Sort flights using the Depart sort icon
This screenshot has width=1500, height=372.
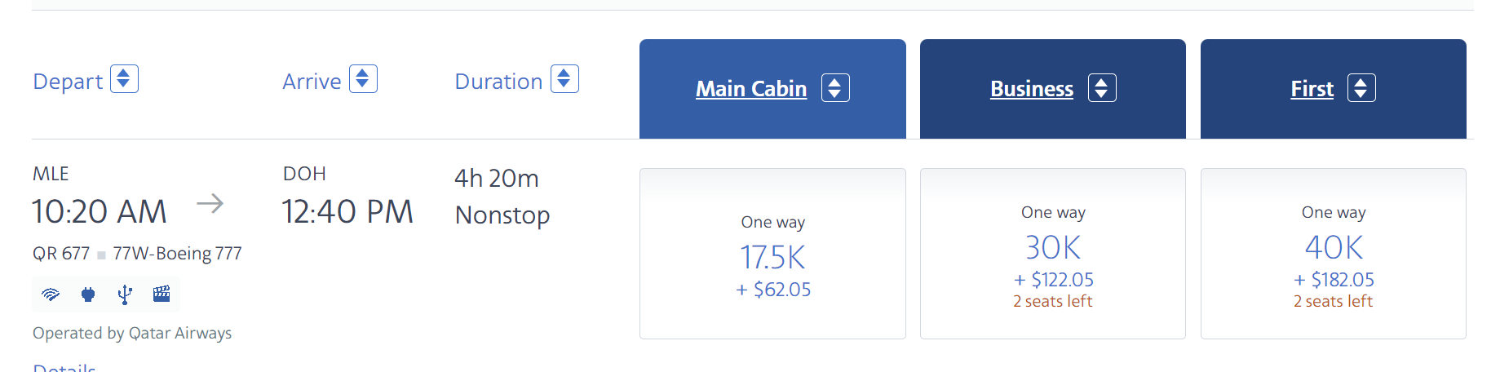coord(124,79)
